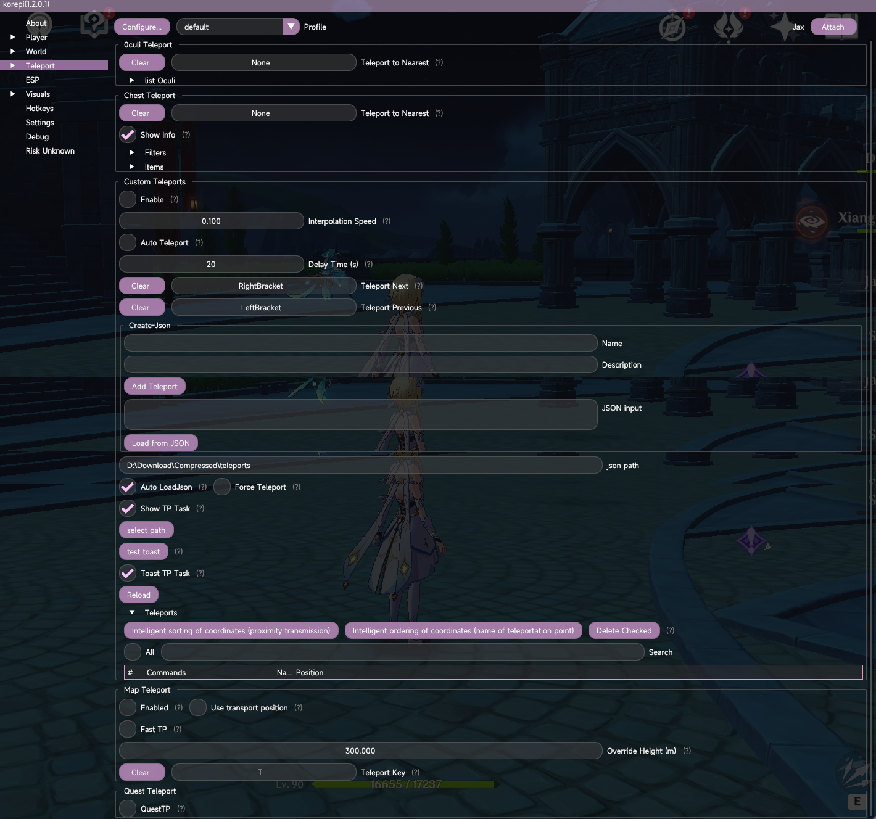Uncheck Toast TP Task
The width and height of the screenshot is (876, 819).
click(128, 573)
